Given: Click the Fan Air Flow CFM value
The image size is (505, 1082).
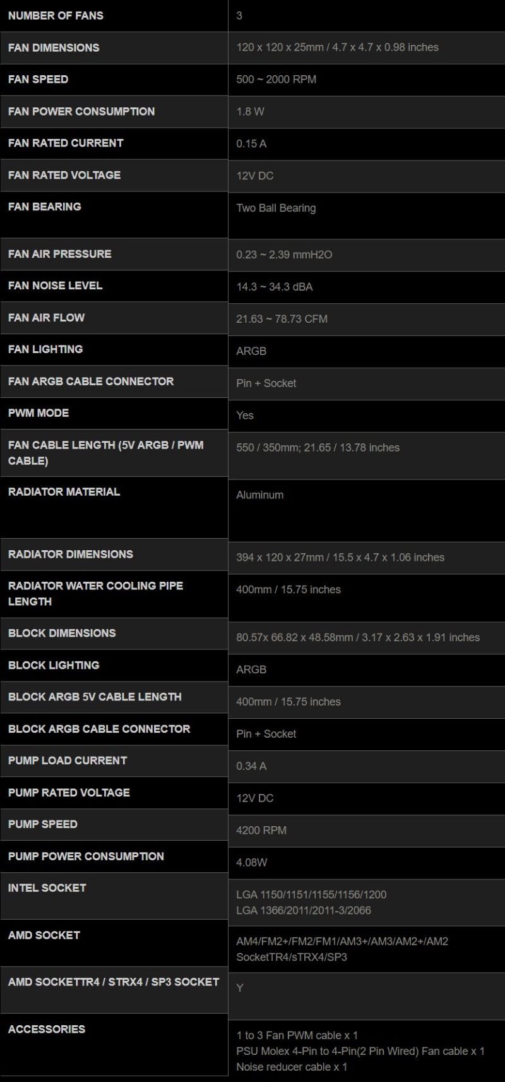Looking at the screenshot, I should pos(282,319).
